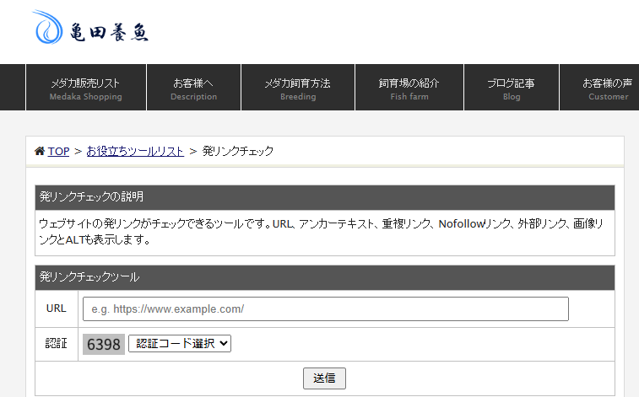This screenshot has height=397, width=639.
Task: Visit the お客様の声 Customer page
Action: (607, 88)
